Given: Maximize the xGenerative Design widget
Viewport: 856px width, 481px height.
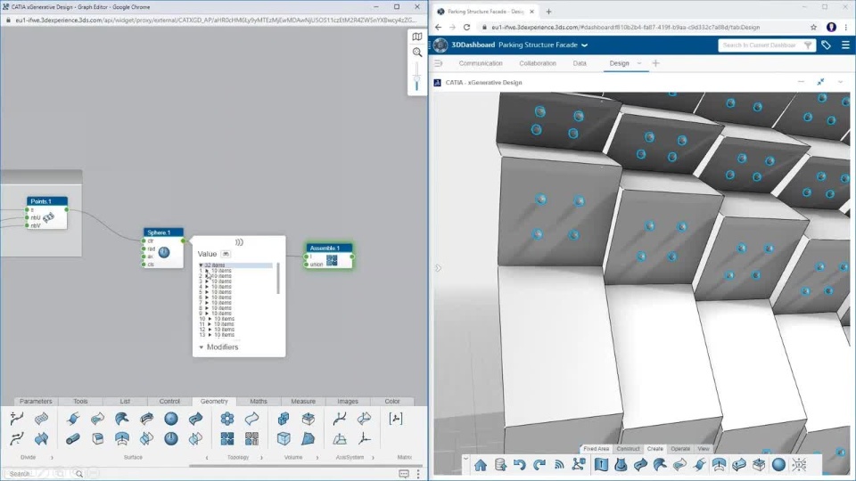Looking at the screenshot, I should click(x=820, y=82).
